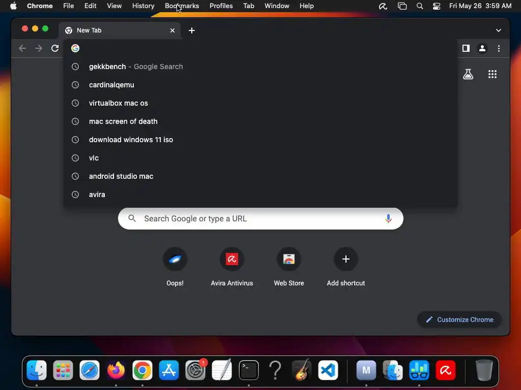Open Firefox from the Dock
521x390 pixels.
tap(116, 370)
